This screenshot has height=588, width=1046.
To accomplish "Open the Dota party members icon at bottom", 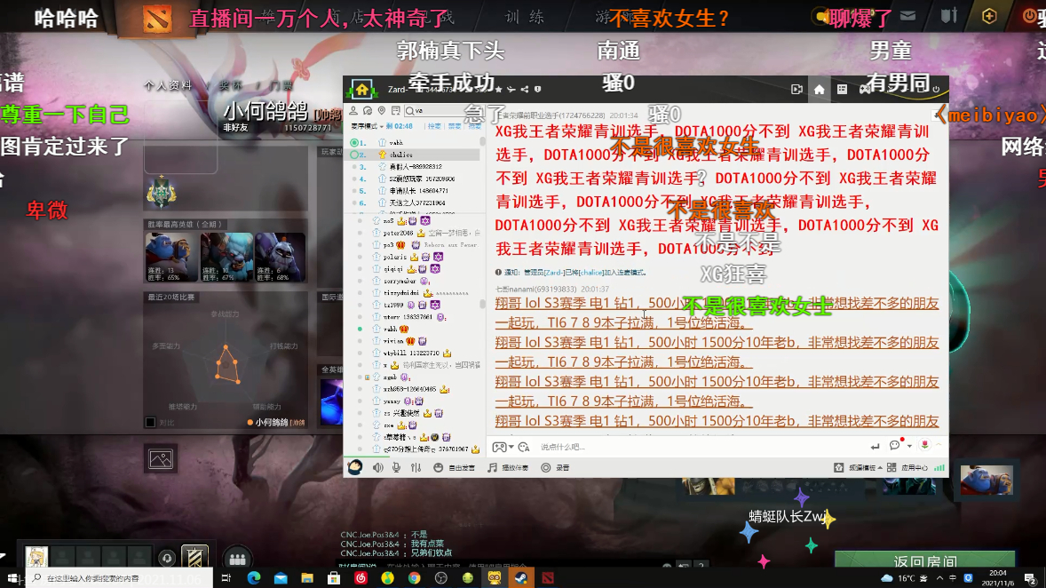I will 237,559.
